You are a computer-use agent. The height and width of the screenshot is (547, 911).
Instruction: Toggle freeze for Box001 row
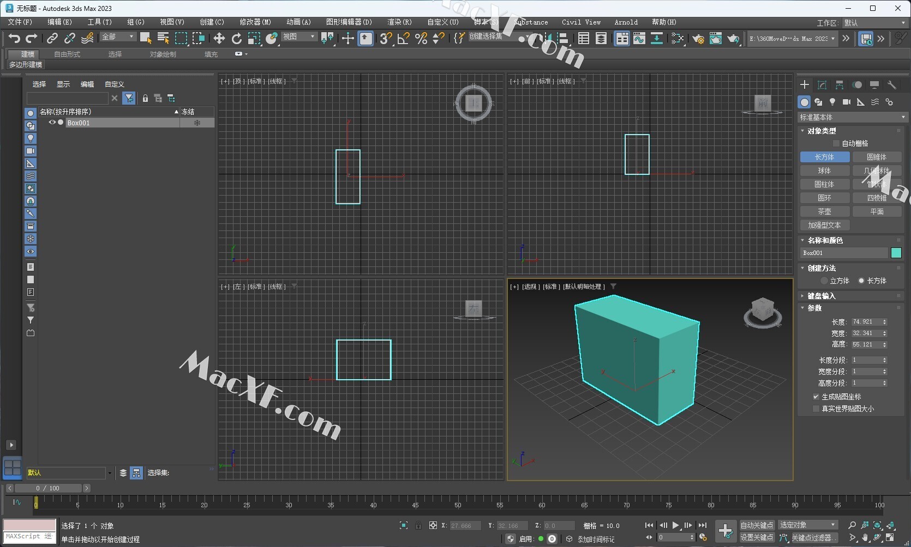[x=197, y=123]
